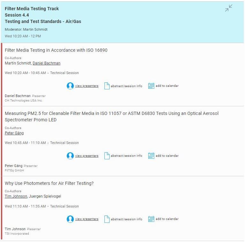This screenshot has width=245, height=242.
Task: Click presenter avatar icon for ISO 16890 talk
Action: click(x=70, y=86)
